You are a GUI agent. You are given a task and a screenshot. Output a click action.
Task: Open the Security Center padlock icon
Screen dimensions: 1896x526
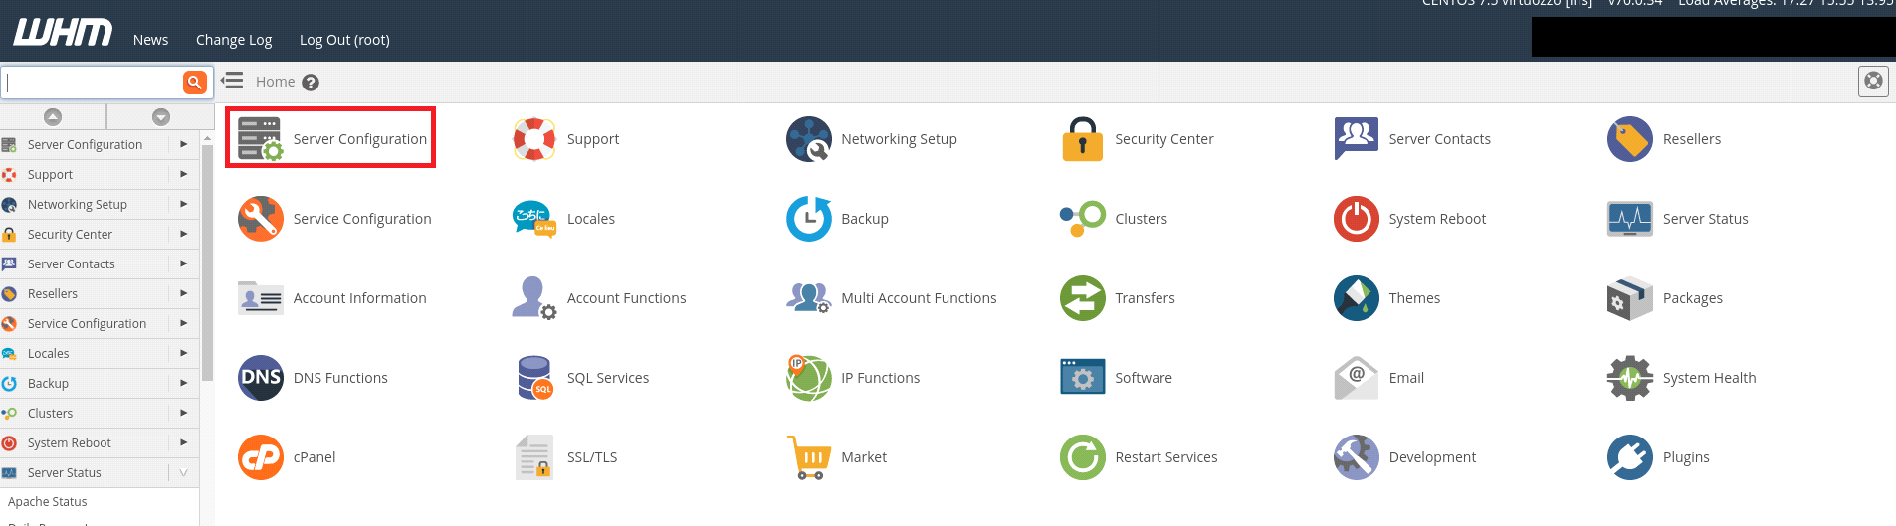coord(1082,139)
